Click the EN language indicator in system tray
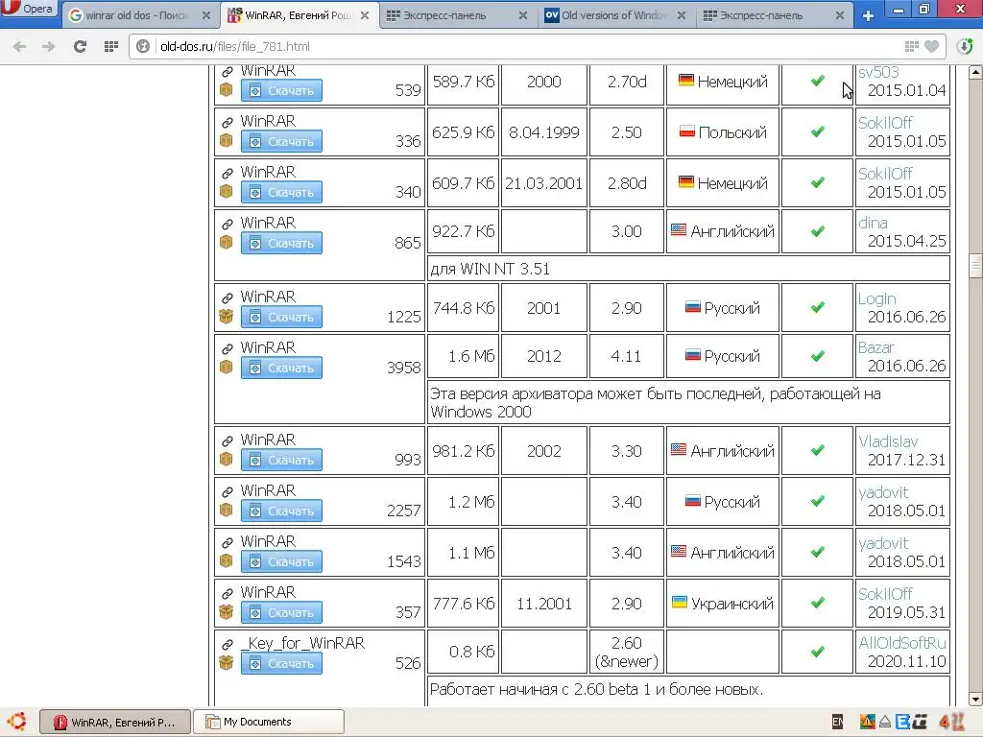The image size is (983, 737). [837, 722]
